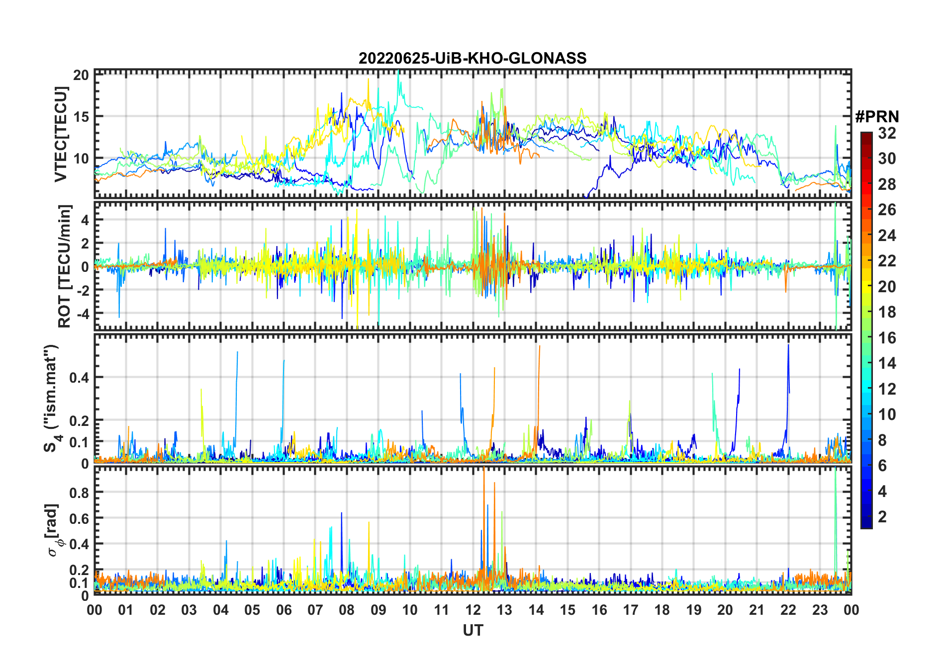
Task: Click the UT x-axis label
Action: coord(473,631)
